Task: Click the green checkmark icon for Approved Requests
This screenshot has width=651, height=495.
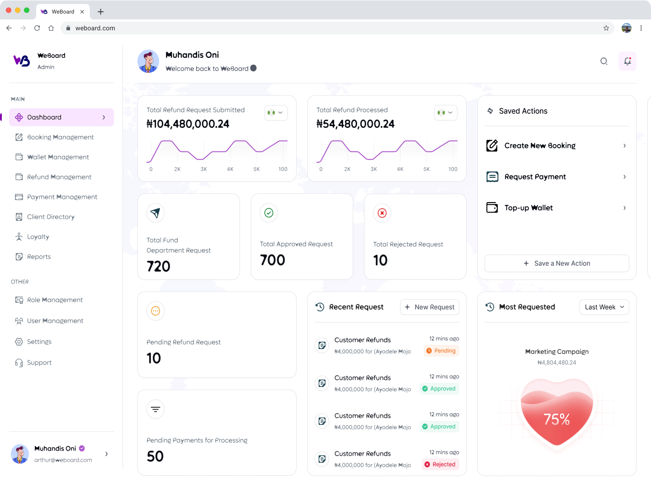Action: tap(269, 213)
